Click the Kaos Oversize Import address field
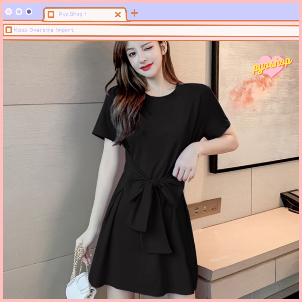The image size is (302, 302). point(151,30)
